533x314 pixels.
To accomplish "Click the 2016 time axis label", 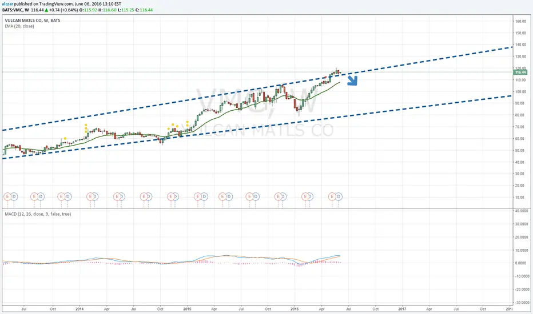I will [295, 309].
